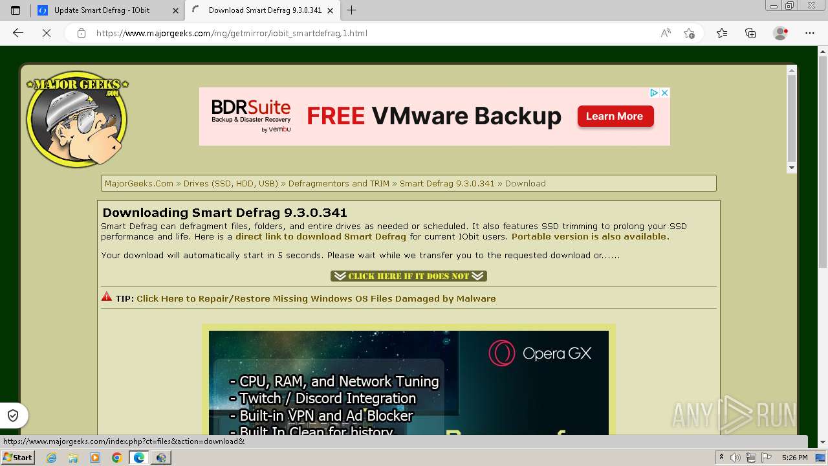Open MajorGeeks.Com breadcrumb link
828x466 pixels.
(x=139, y=183)
